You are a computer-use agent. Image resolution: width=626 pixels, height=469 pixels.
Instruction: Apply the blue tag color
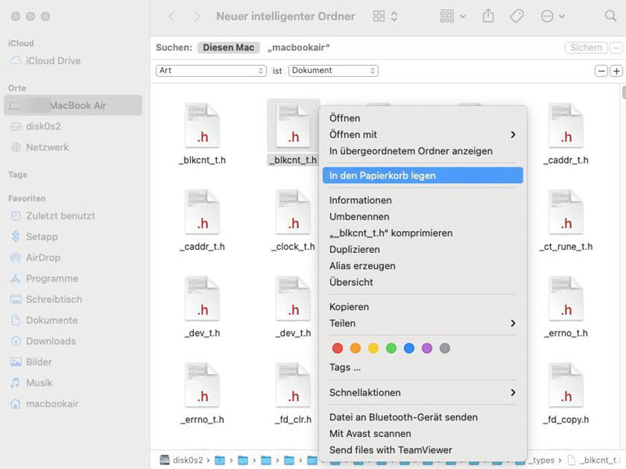(x=408, y=348)
